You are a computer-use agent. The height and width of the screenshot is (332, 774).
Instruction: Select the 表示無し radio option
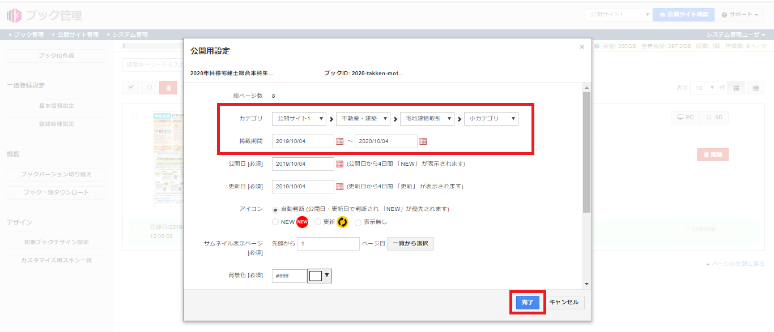tap(358, 223)
